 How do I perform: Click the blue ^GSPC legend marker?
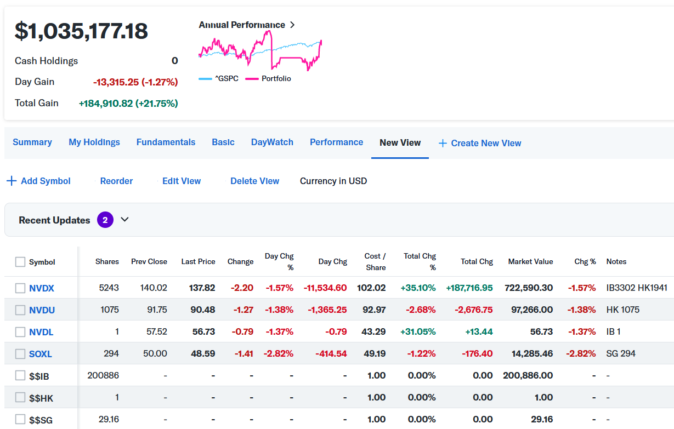pos(205,79)
